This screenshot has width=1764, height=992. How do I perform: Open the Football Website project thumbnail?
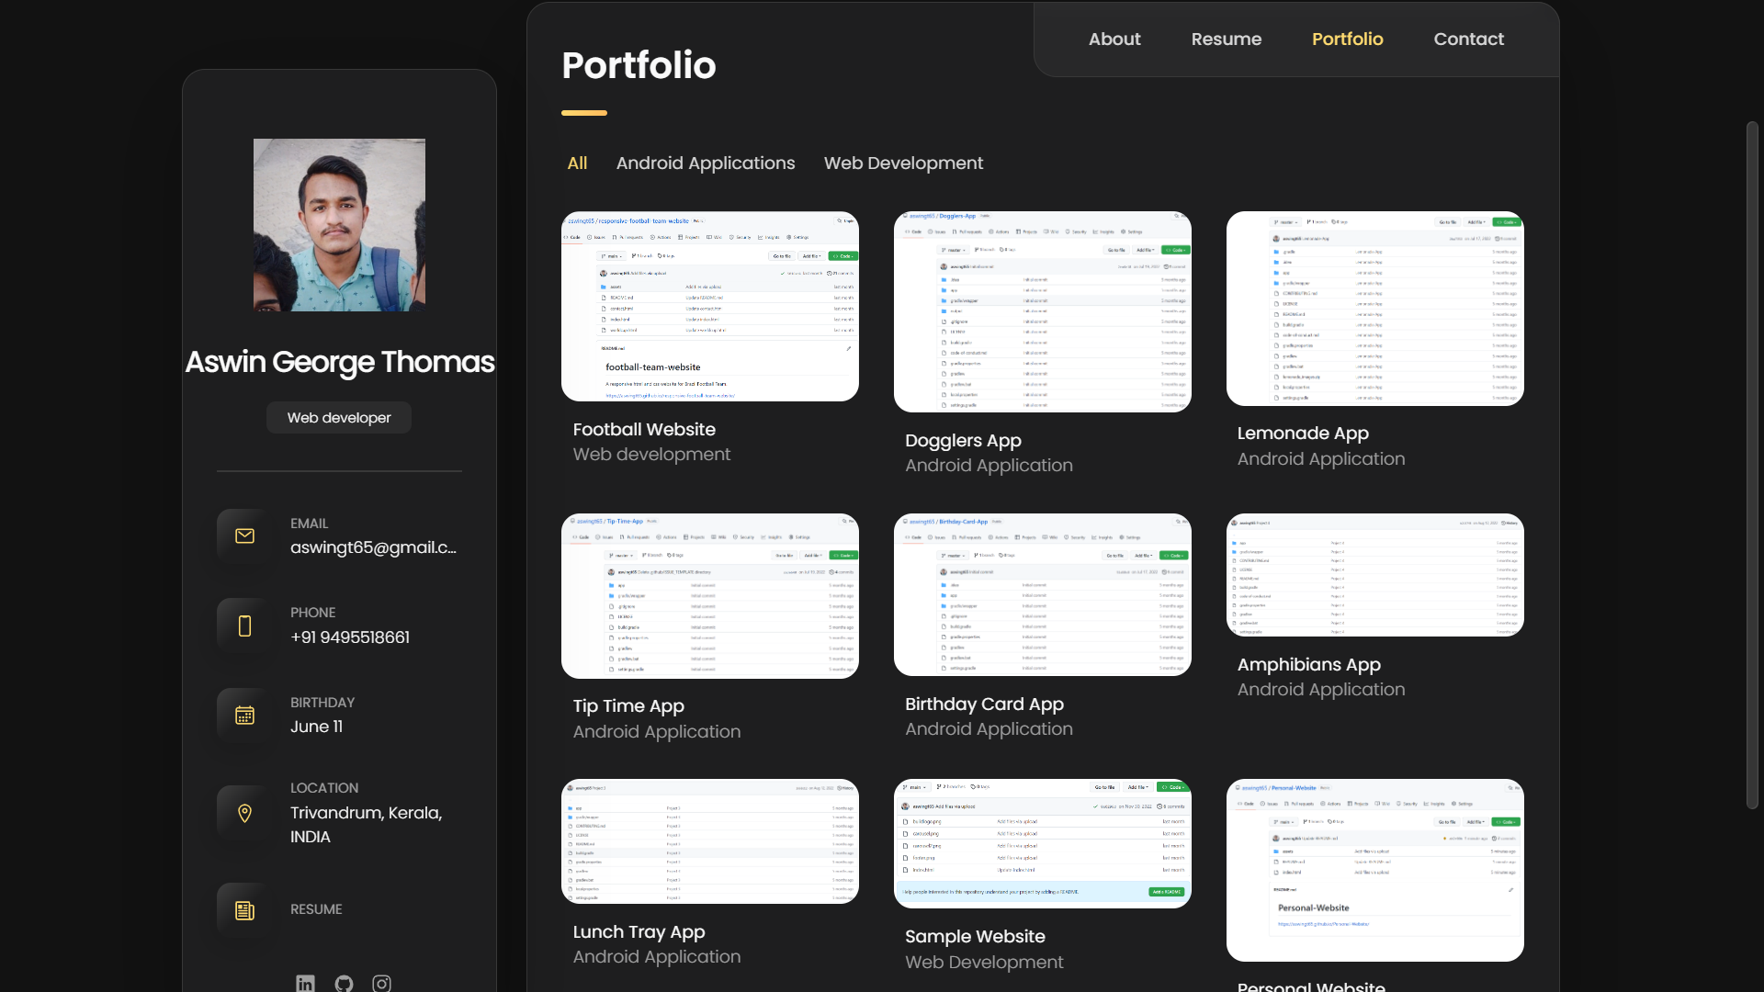point(709,306)
